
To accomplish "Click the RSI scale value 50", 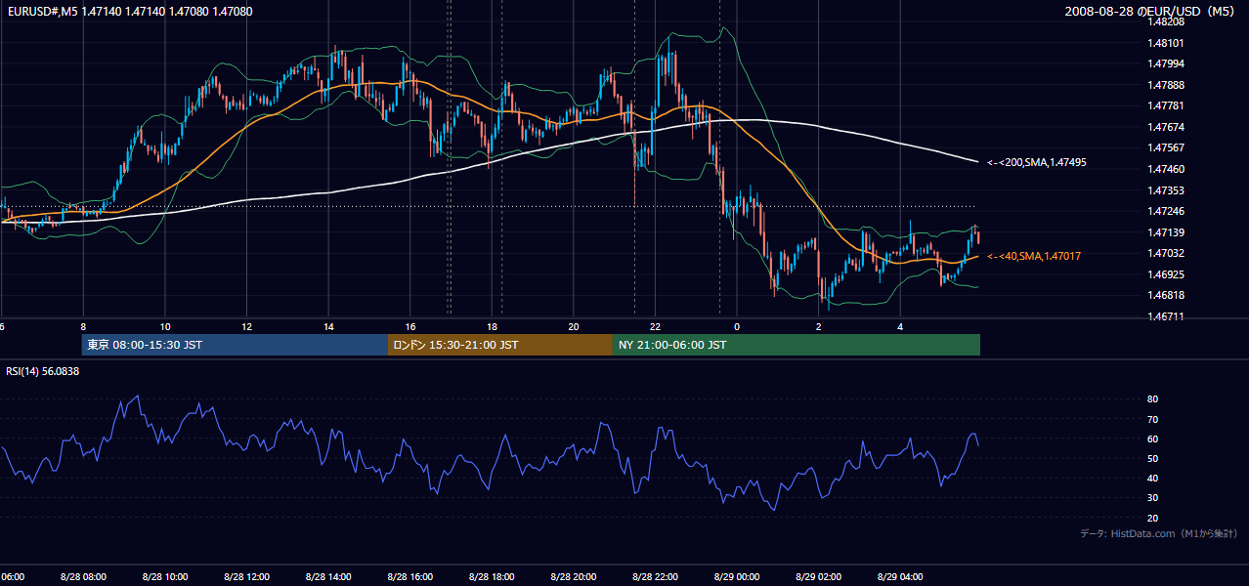I will [x=1153, y=458].
